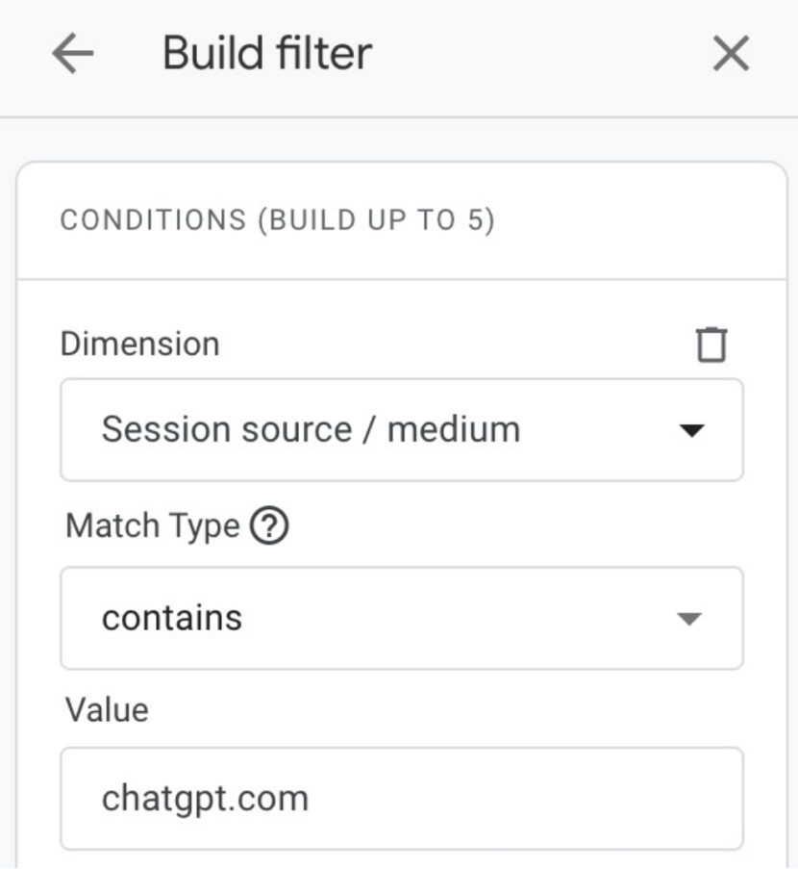The image size is (798, 869).
Task: Click the "Match Type" field label
Action: click(152, 526)
